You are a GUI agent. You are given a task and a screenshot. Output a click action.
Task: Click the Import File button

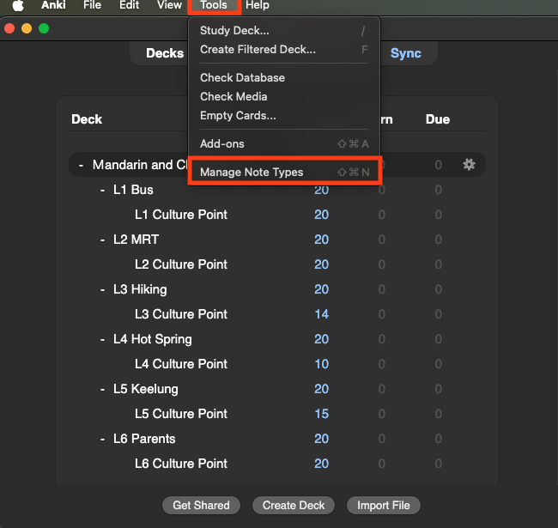point(383,506)
